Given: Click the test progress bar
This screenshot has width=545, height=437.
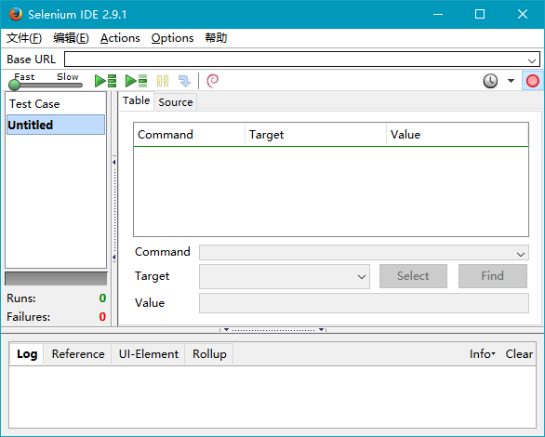Looking at the screenshot, I should point(56,279).
